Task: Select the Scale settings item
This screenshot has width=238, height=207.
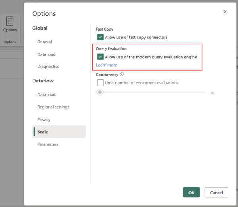Action: coord(43,132)
